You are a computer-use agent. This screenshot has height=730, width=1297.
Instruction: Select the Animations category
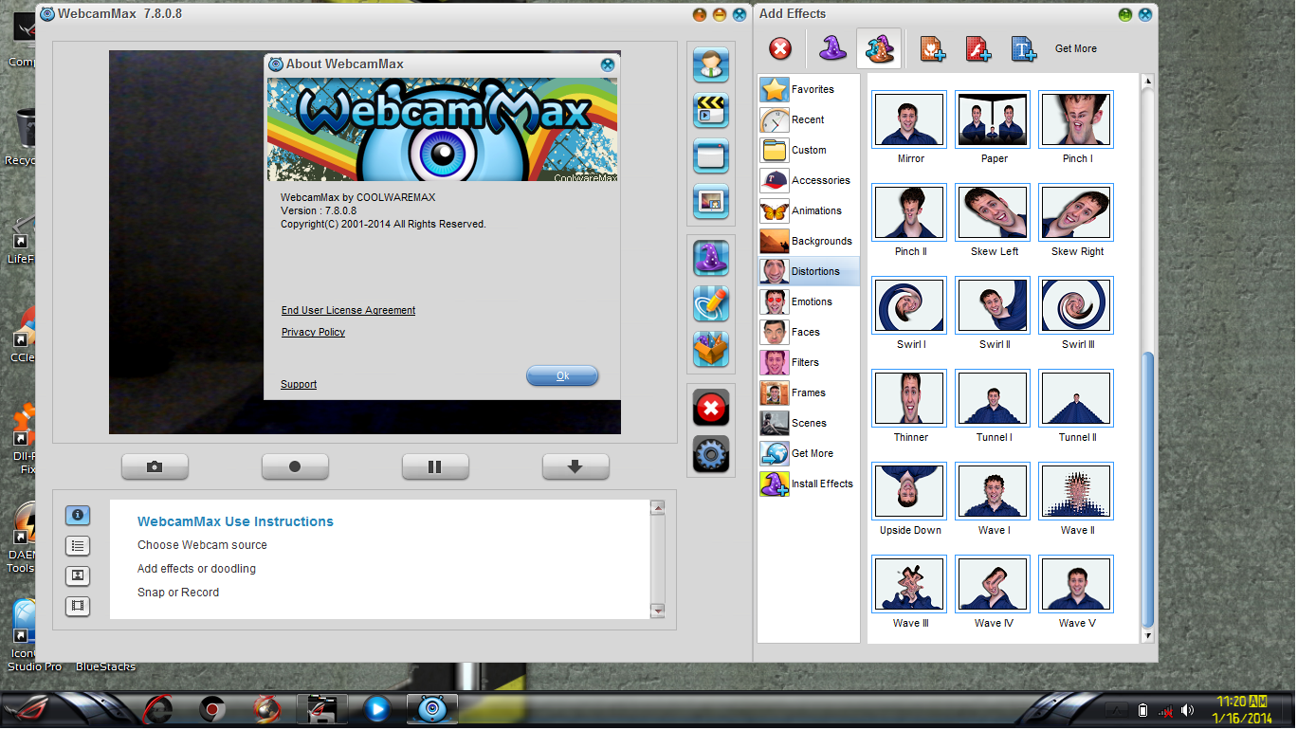coord(809,210)
